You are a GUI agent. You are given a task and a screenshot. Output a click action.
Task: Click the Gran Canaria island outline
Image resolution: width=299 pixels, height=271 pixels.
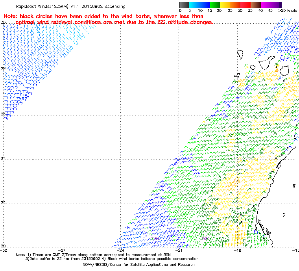[x=284, y=71]
